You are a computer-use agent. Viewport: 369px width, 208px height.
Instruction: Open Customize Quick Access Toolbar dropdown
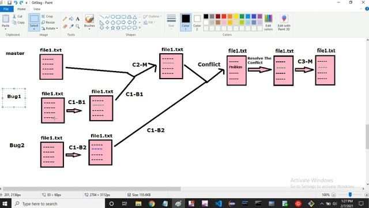27,3
